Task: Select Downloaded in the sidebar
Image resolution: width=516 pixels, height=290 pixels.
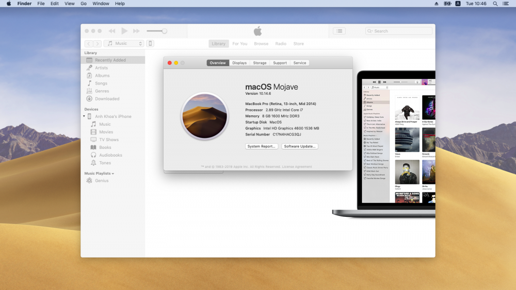Action: [113, 99]
